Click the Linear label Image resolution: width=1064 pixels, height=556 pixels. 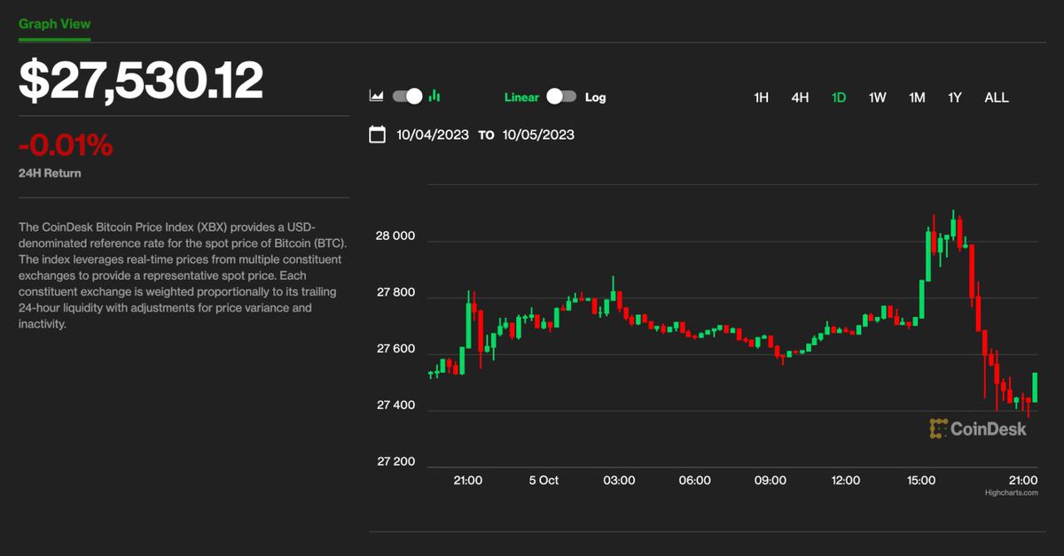(x=521, y=97)
